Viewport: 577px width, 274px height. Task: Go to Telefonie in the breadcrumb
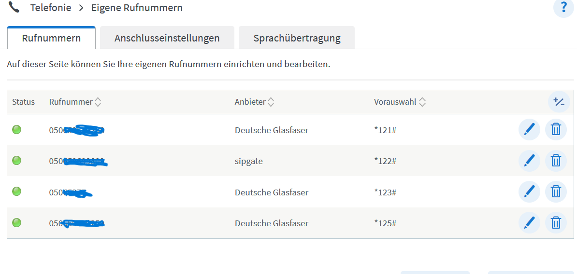click(x=51, y=8)
